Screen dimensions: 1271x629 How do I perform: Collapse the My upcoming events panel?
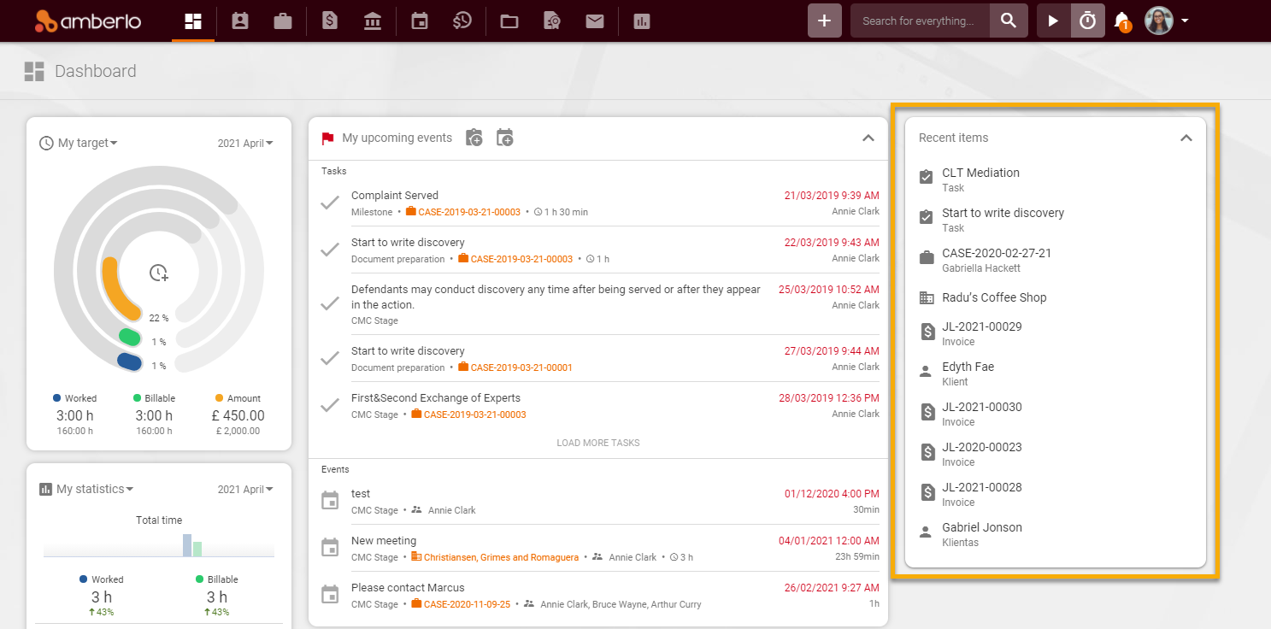[x=868, y=138]
